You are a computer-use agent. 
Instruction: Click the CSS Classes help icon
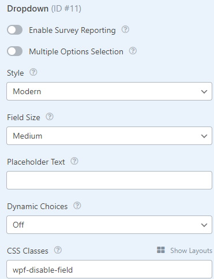click(x=58, y=250)
